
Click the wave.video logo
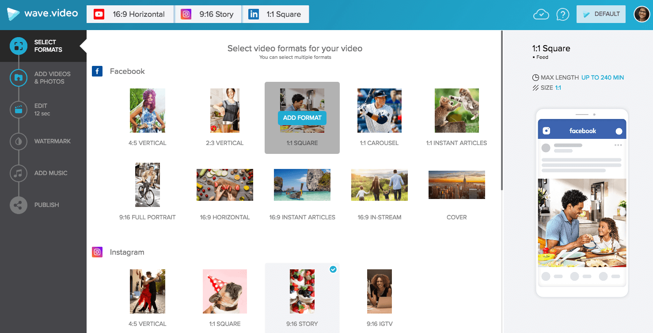(42, 14)
